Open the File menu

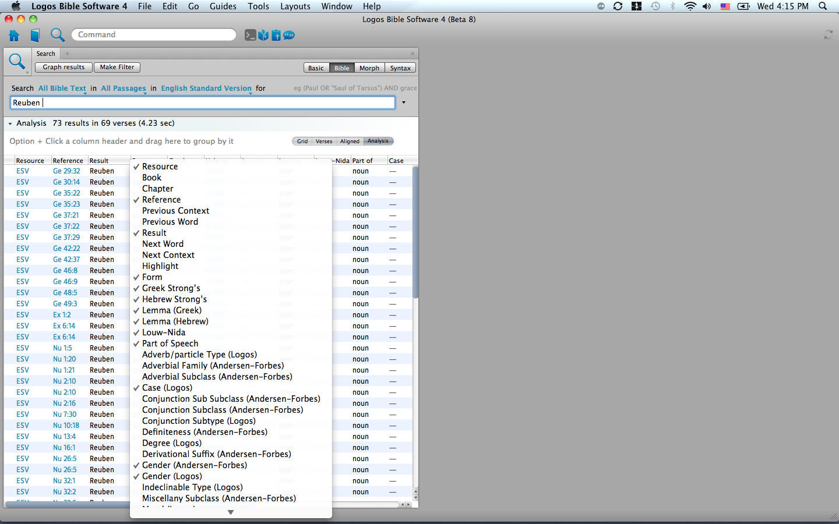click(x=144, y=6)
